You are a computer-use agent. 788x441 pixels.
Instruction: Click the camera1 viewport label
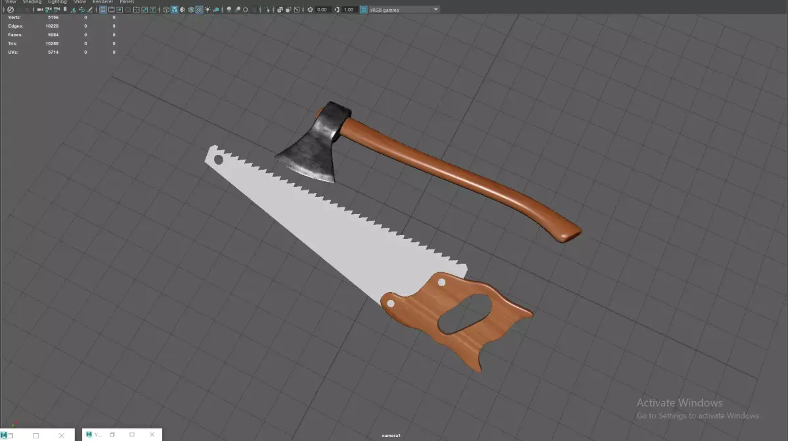tap(391, 436)
